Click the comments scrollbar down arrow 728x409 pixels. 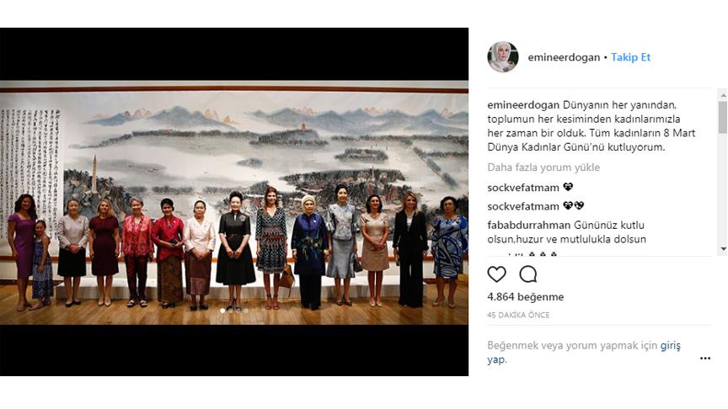pos(723,249)
